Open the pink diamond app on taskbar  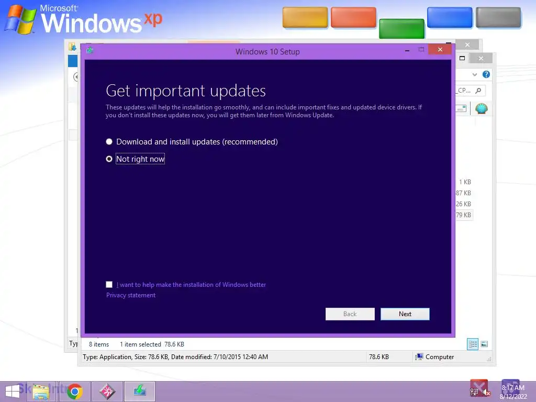107,392
